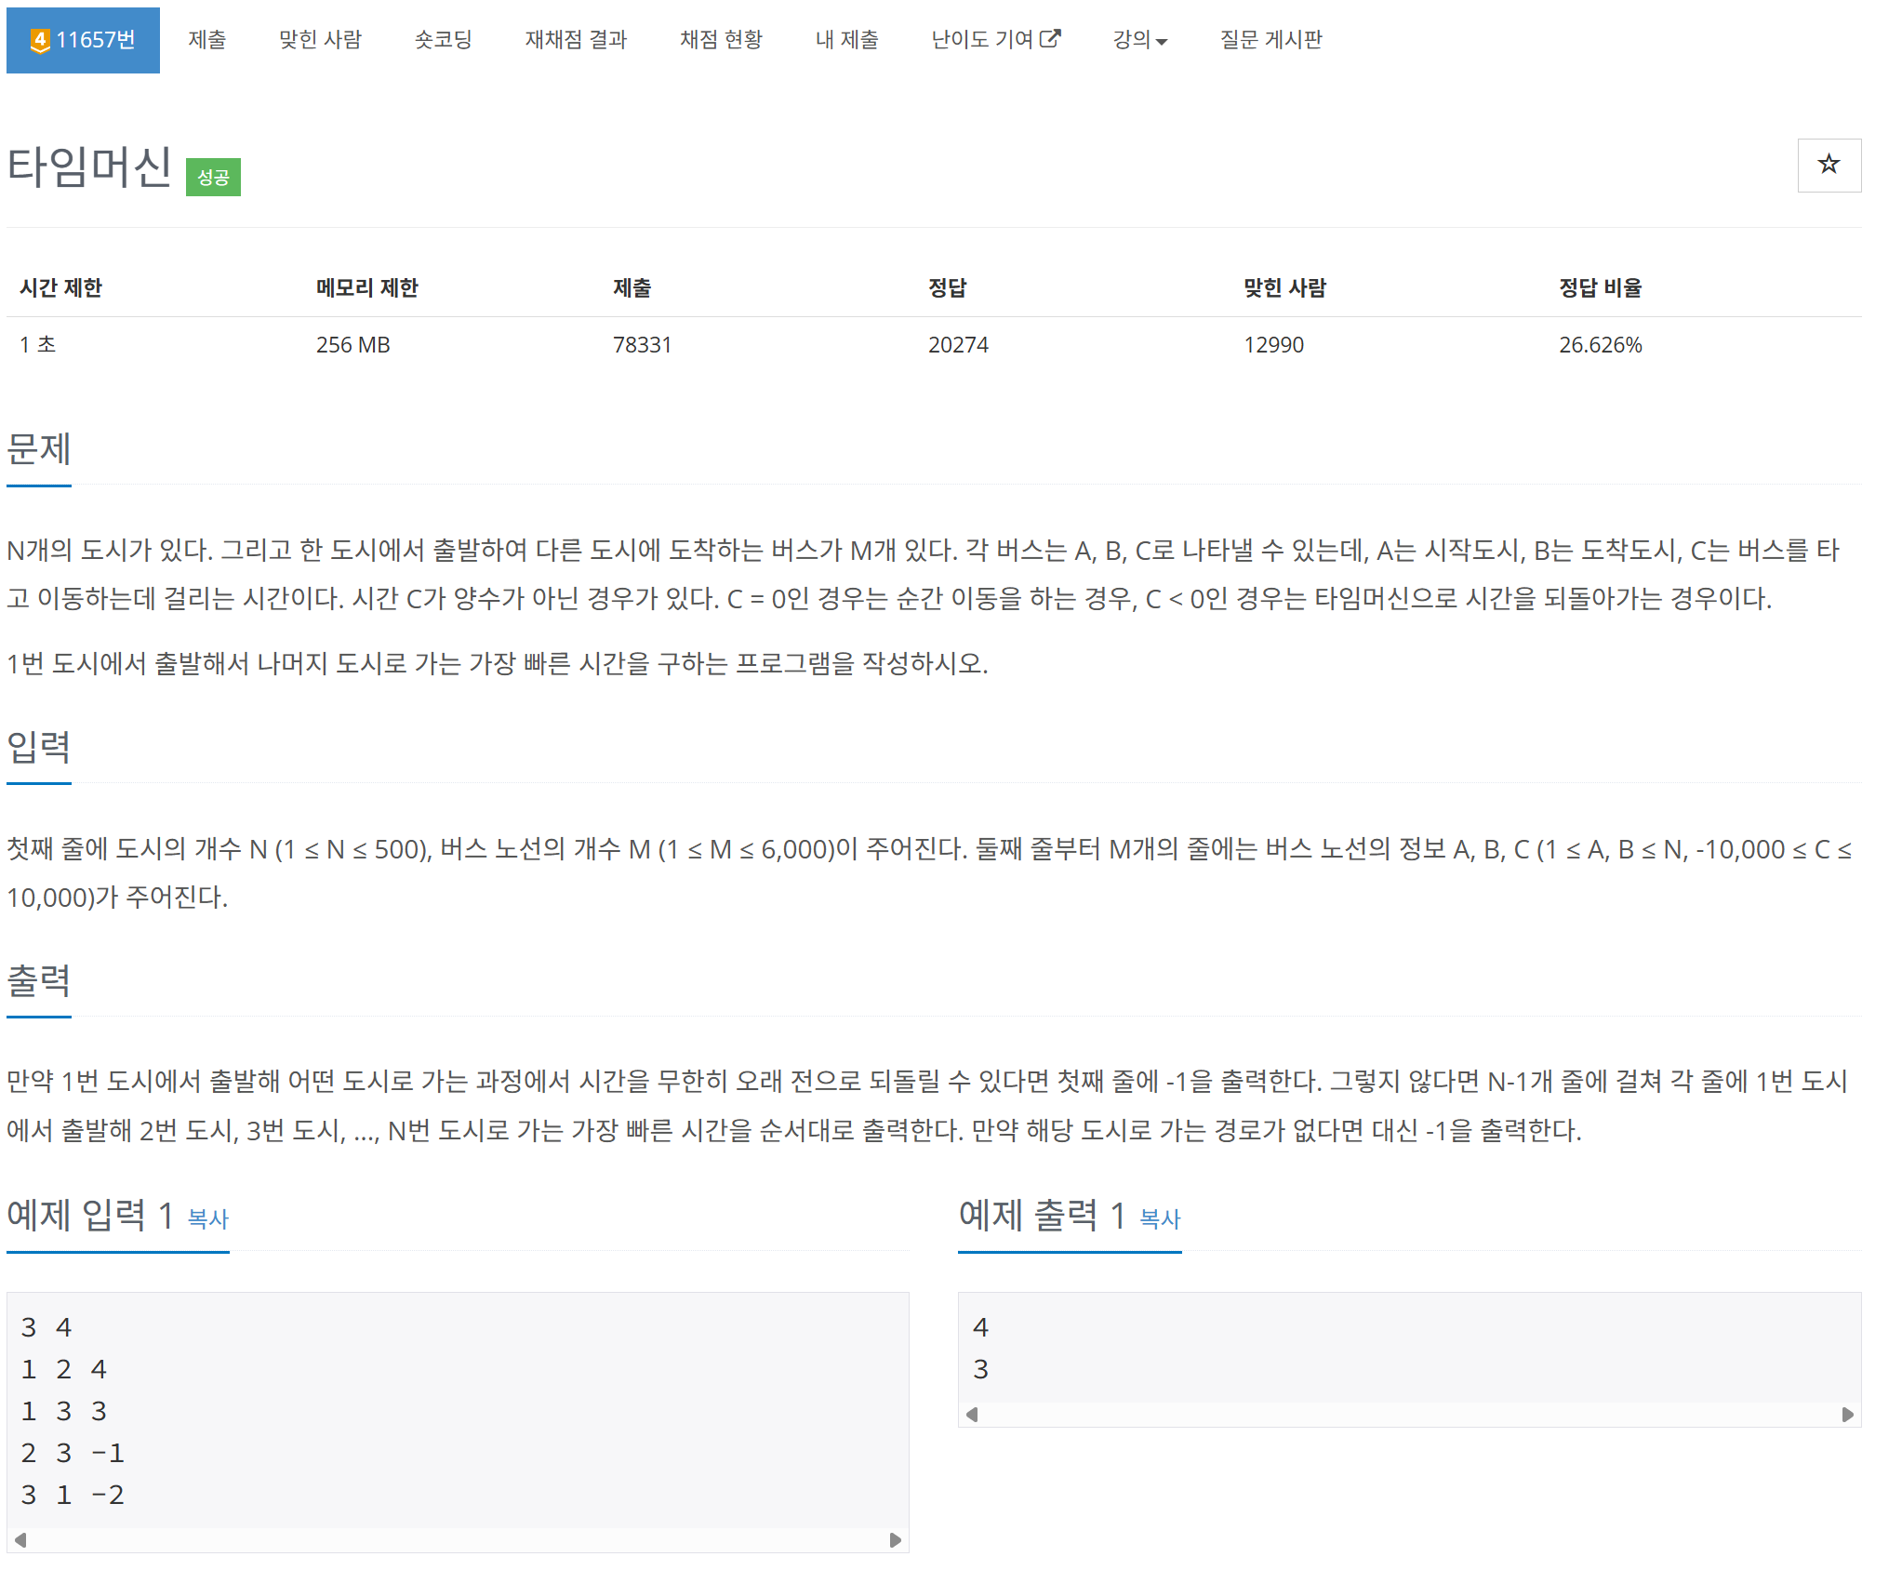The image size is (1902, 1570).
Task: Open the 숏코딩 menu item
Action: tap(443, 40)
